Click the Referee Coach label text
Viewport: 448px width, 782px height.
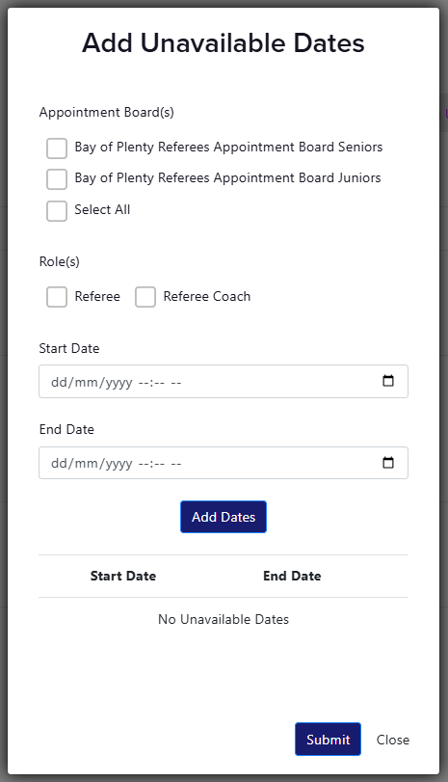tap(207, 296)
